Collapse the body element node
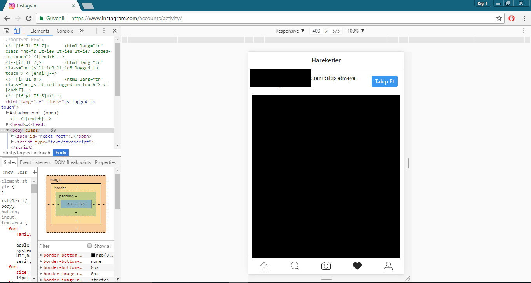Screen dimensions: 531x283 click(7, 130)
